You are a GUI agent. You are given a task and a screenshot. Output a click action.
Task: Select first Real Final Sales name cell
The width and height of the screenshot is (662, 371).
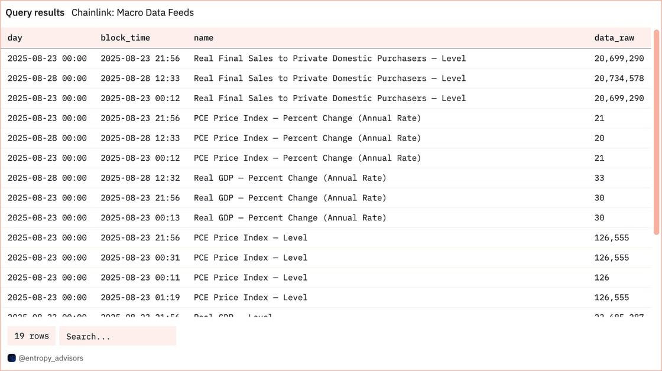(x=330, y=58)
